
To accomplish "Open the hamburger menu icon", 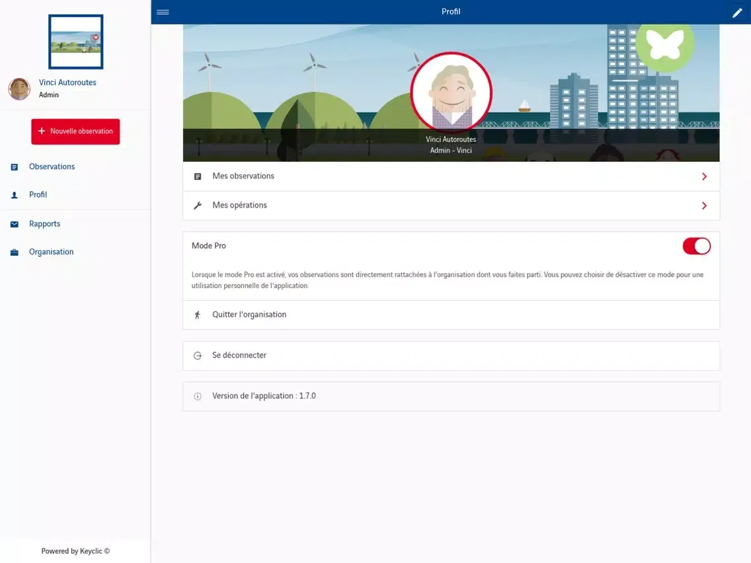I will coord(163,12).
